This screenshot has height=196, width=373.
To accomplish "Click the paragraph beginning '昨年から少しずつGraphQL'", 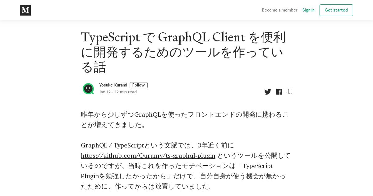I will (x=185, y=120).
